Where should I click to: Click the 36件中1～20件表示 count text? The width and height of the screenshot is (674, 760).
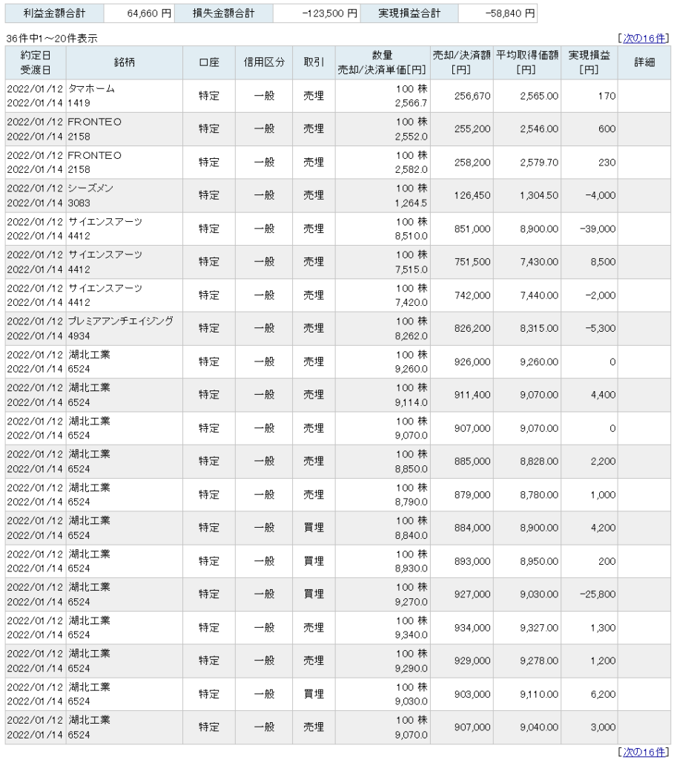[52, 39]
